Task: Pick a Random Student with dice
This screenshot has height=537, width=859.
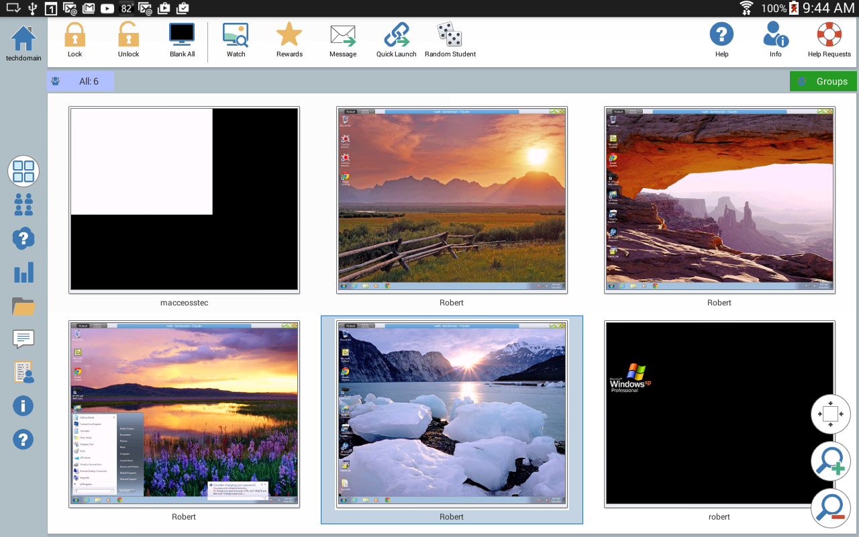Action: point(450,36)
